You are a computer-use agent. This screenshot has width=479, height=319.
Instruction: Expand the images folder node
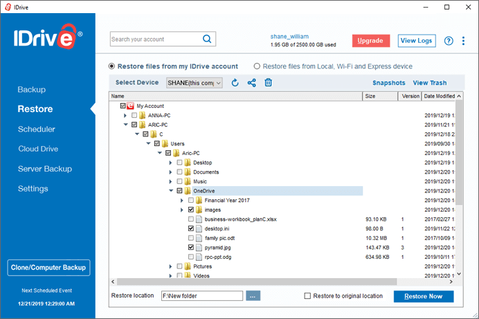click(182, 210)
